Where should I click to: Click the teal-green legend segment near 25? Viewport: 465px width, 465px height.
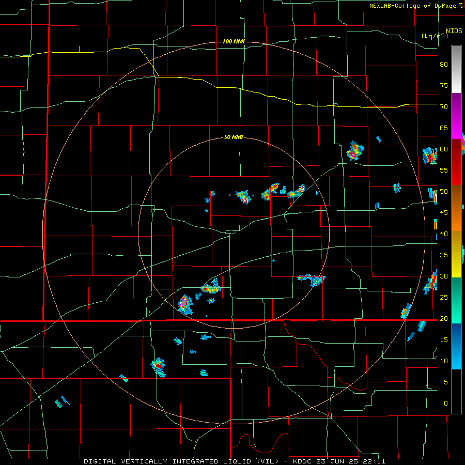coord(456,300)
